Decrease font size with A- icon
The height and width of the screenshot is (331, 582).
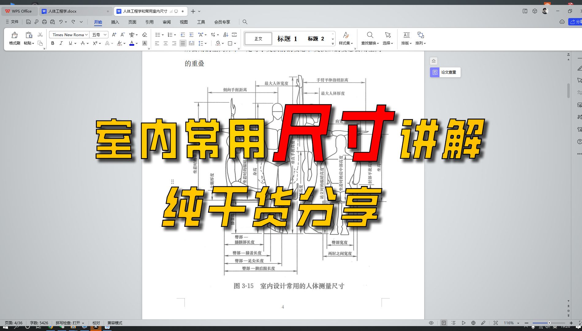(123, 35)
